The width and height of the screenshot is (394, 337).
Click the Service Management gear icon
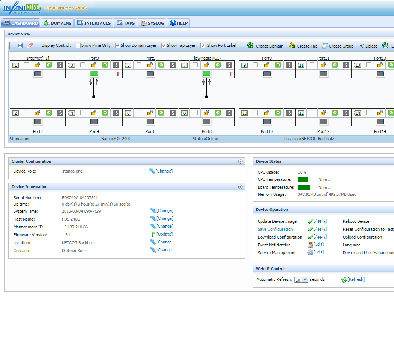coord(310,252)
